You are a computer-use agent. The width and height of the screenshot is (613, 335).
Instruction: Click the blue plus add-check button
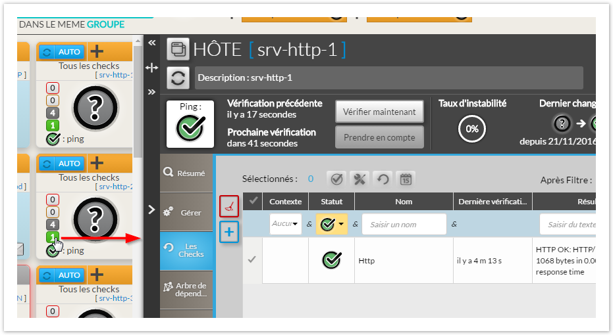(229, 232)
